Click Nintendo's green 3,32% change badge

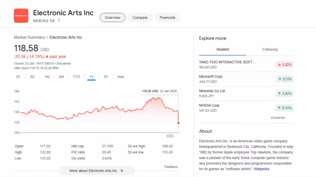tap(284, 93)
